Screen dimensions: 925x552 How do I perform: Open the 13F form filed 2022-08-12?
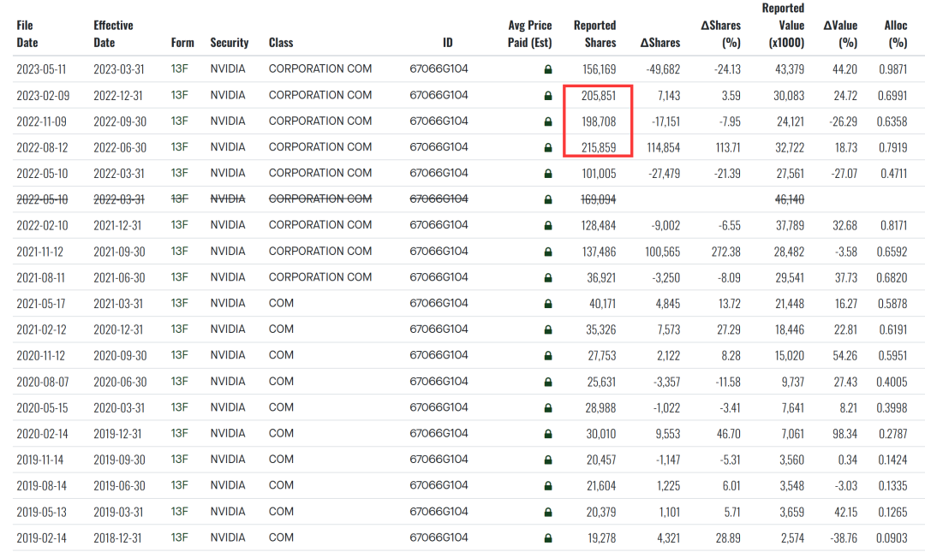(x=179, y=147)
